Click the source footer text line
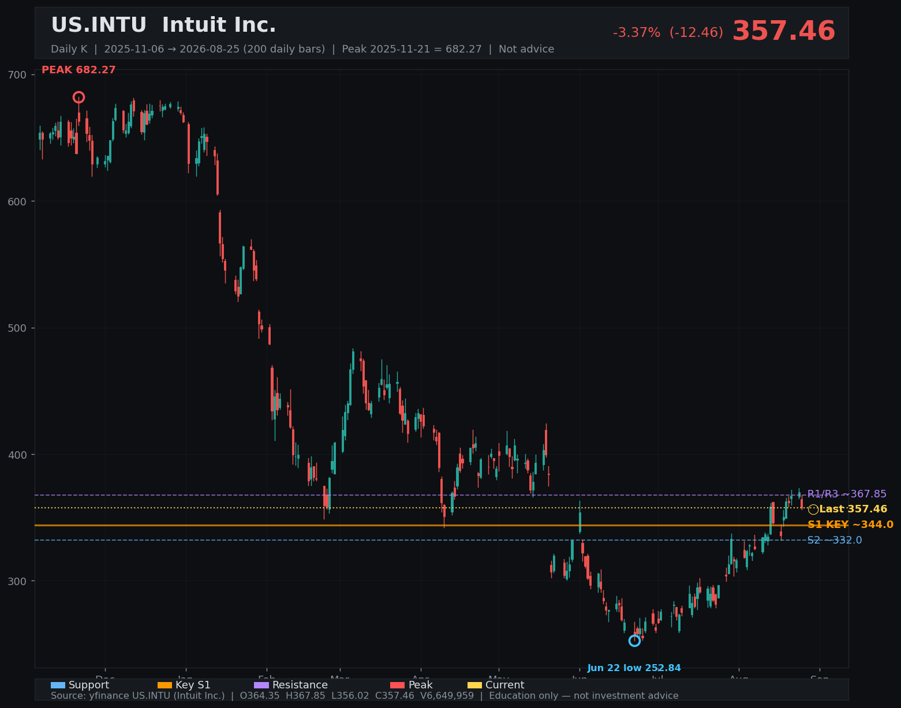 coord(365,696)
